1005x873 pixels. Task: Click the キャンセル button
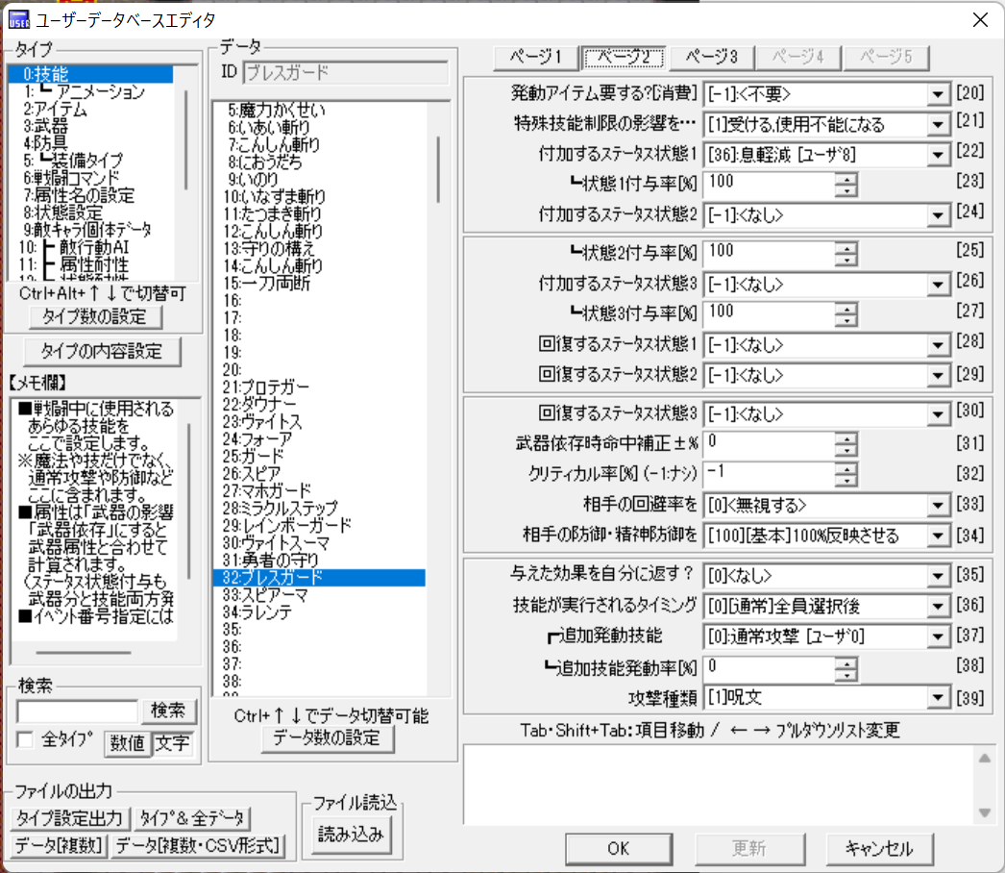pos(879,849)
